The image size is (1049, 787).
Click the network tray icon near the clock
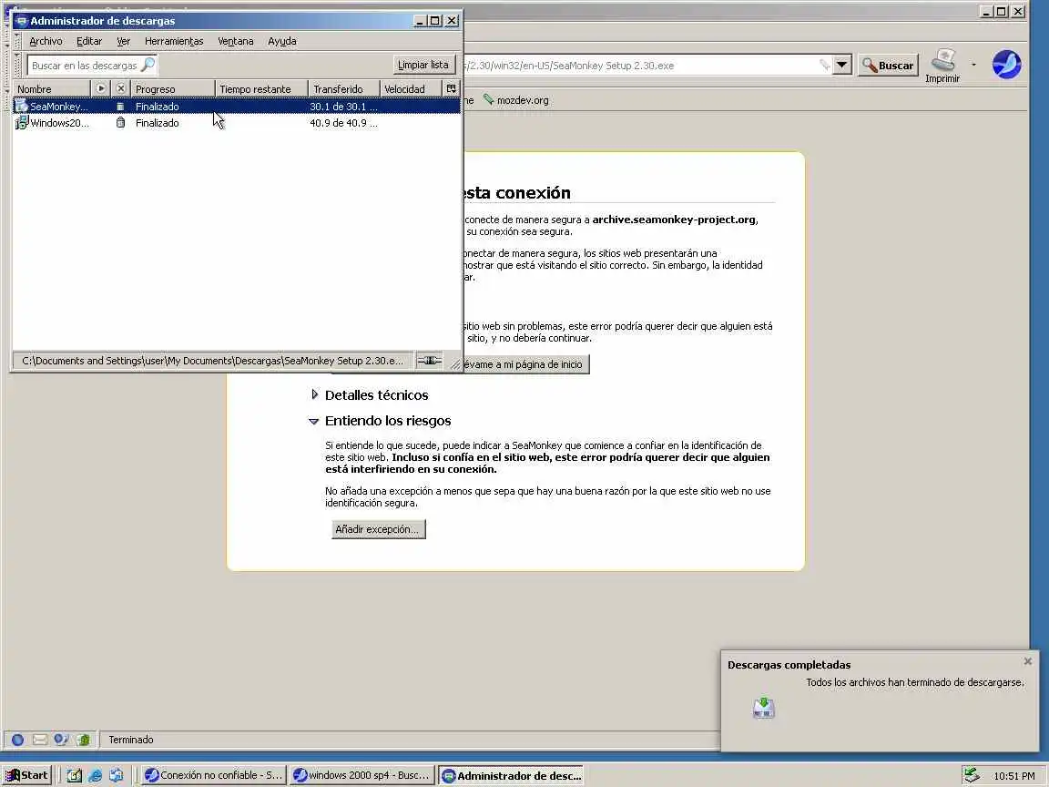[972, 775]
